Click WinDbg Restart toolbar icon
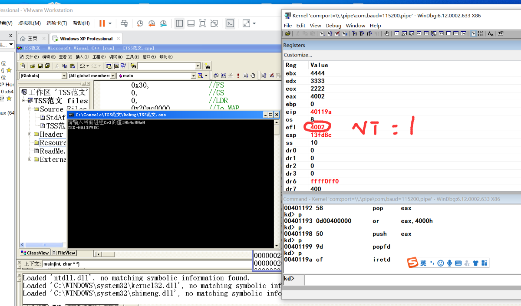 tap(330, 33)
